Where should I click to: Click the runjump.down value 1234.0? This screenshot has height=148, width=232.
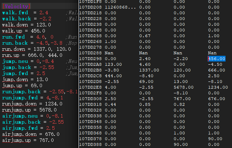click(x=54, y=104)
